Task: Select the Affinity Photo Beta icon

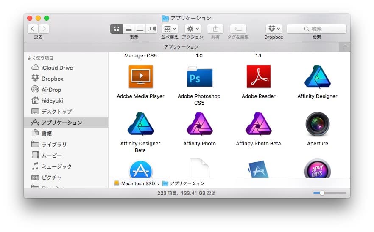Action: pyautogui.click(x=258, y=124)
